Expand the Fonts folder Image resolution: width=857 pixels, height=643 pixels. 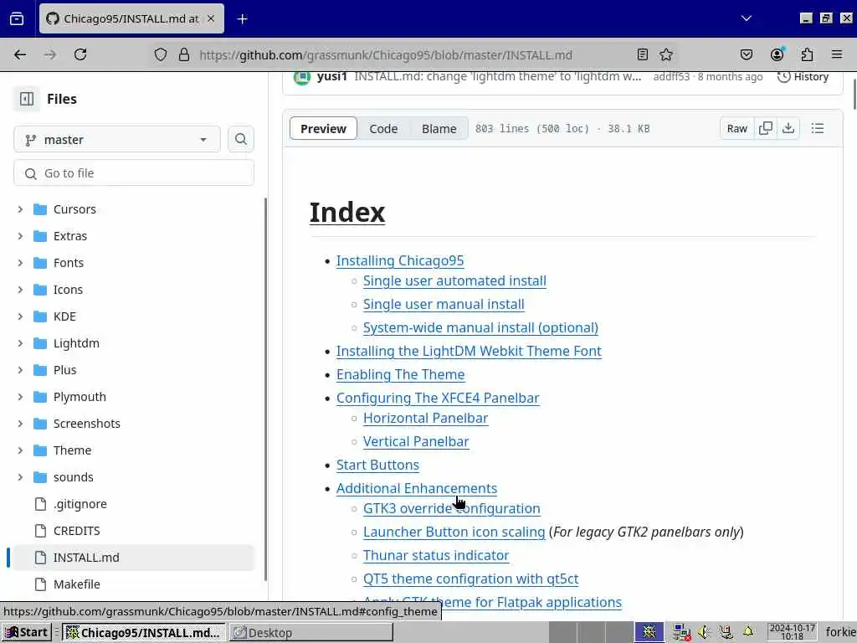coord(20,263)
